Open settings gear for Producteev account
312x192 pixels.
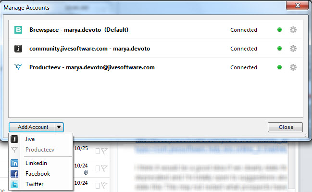click(293, 67)
